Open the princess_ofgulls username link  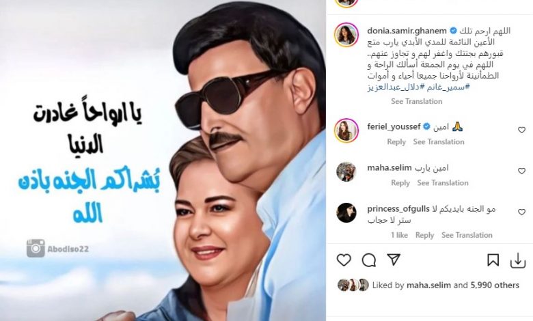coord(398,209)
